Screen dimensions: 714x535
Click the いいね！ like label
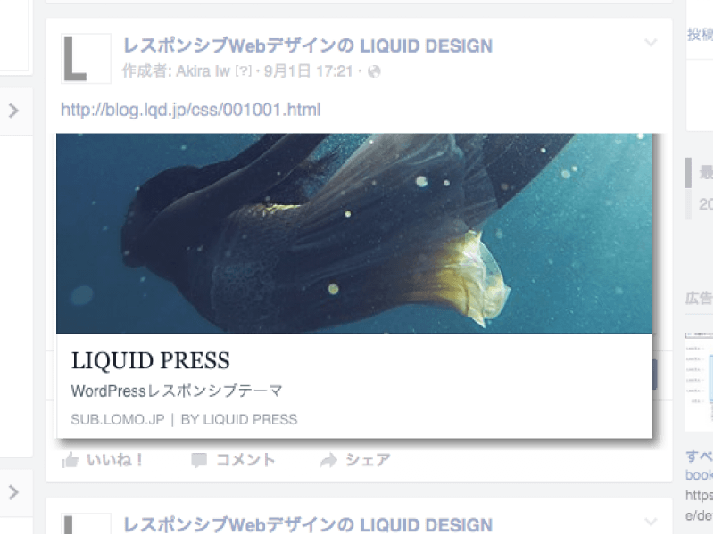click(115, 460)
